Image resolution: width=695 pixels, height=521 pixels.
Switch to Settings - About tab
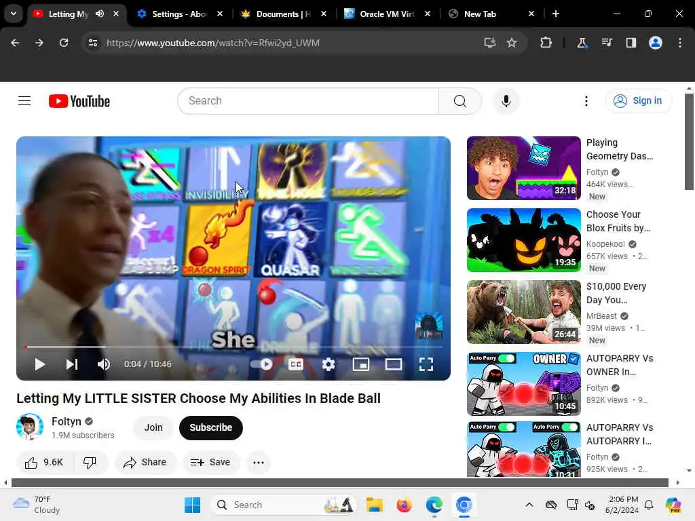(x=179, y=14)
